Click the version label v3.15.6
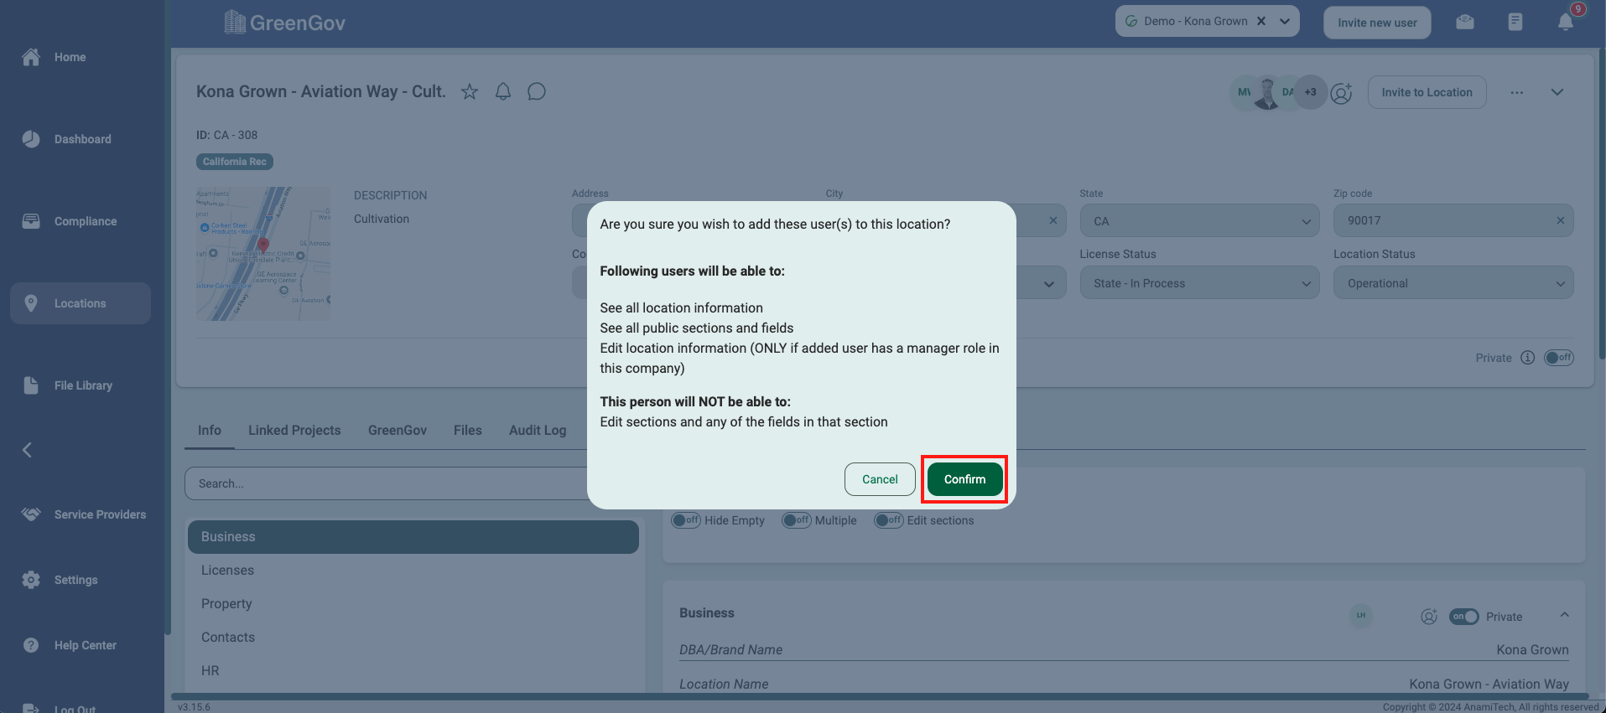1606x713 pixels. (x=194, y=707)
